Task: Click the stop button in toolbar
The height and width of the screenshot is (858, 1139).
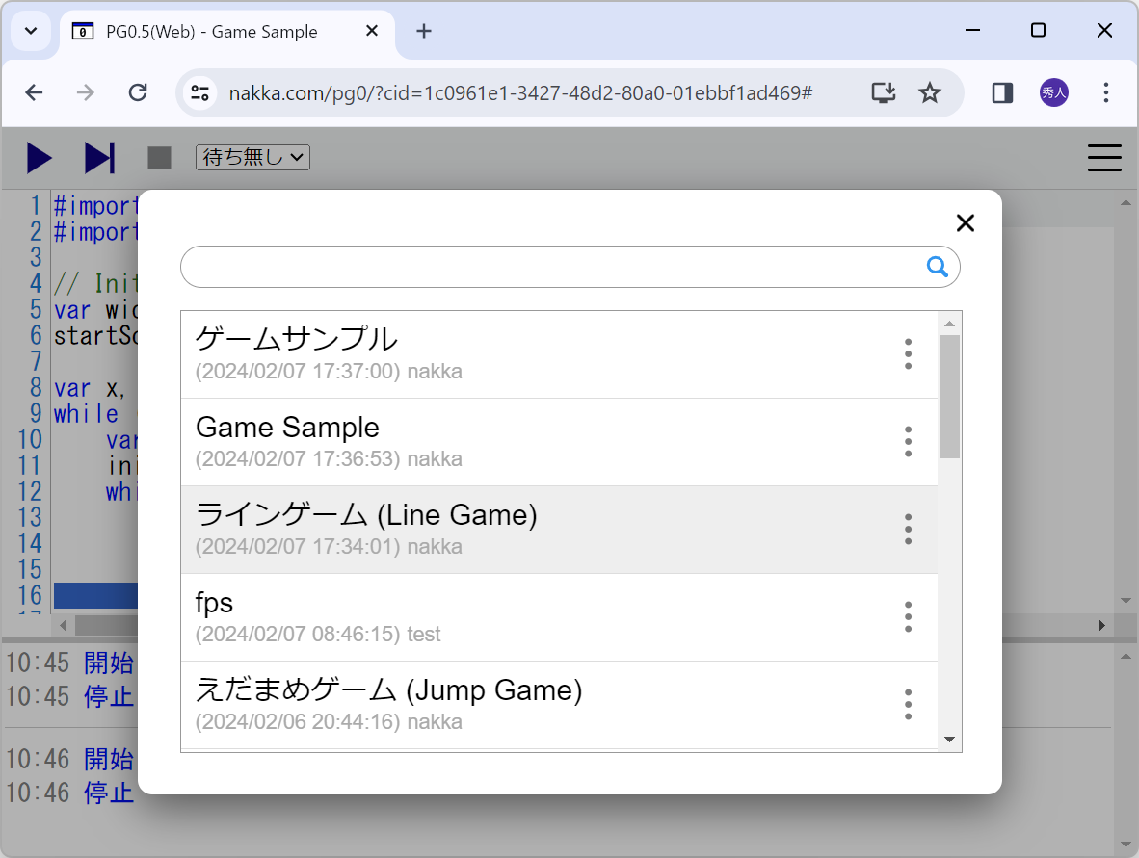Action: [159, 158]
